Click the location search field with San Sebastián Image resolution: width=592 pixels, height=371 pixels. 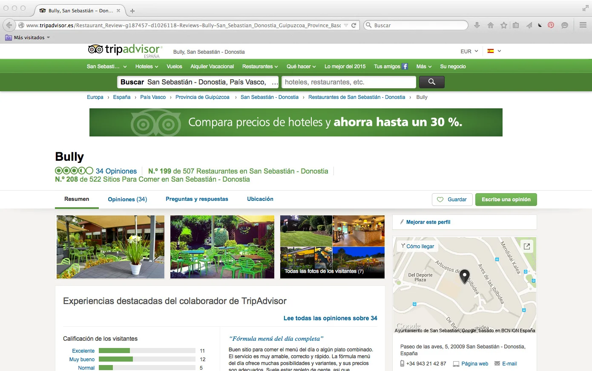pyautogui.click(x=198, y=82)
